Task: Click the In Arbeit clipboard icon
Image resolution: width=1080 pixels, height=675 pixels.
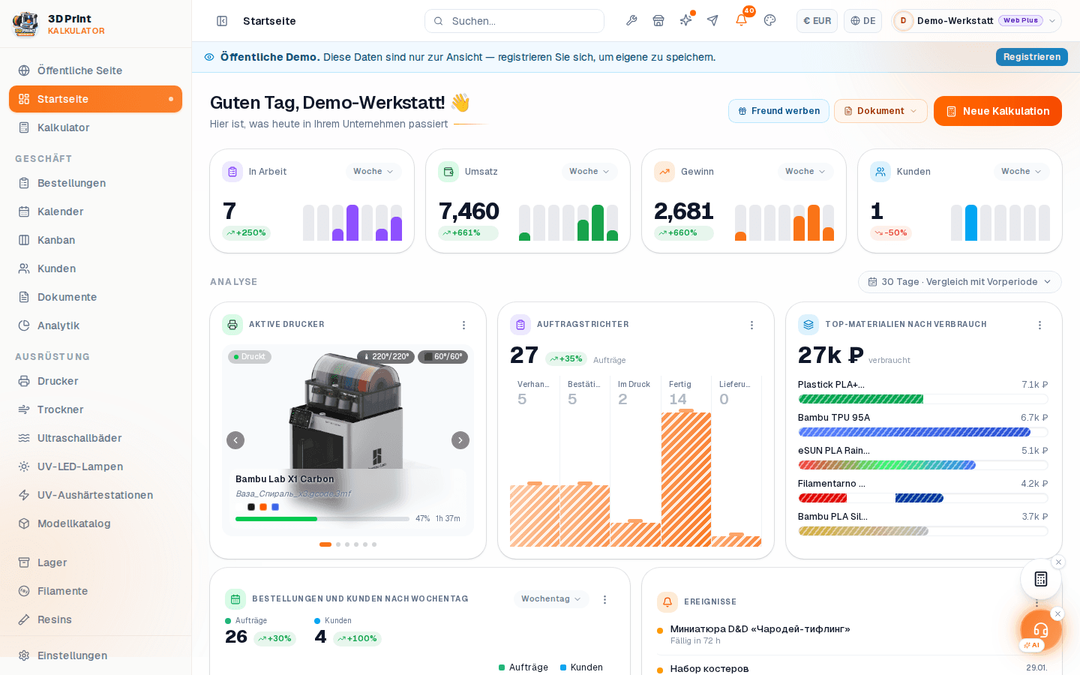Action: click(232, 172)
